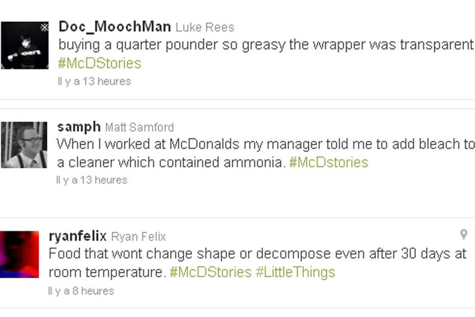Viewport: 475px width, 317px height.
Task: Click the name Ryan Felix
Action: click(x=138, y=237)
